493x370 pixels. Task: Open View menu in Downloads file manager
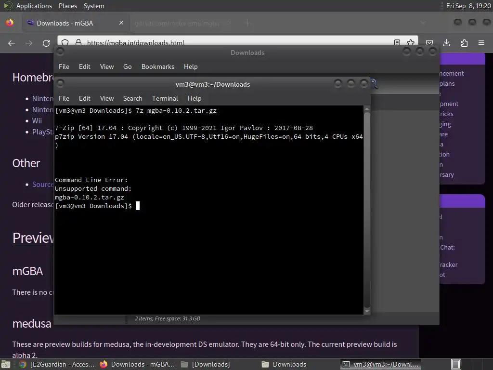tap(107, 66)
